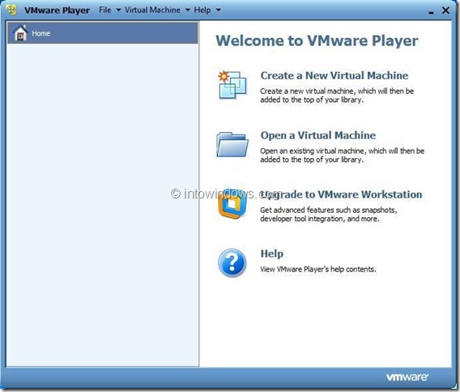Click Upgrade to VMware Workstation link
The image size is (460, 392).
click(x=341, y=194)
